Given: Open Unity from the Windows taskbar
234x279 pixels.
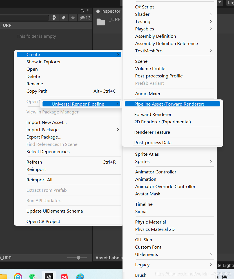Looking at the screenshot, I should click(49, 275).
